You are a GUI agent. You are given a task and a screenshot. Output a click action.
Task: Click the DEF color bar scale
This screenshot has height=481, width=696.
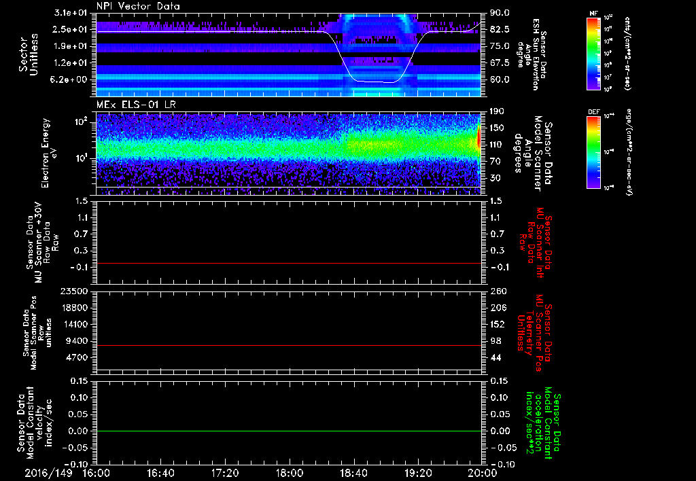click(593, 152)
